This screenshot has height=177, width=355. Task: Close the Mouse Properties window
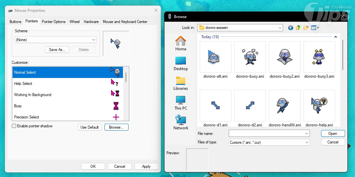(x=156, y=11)
